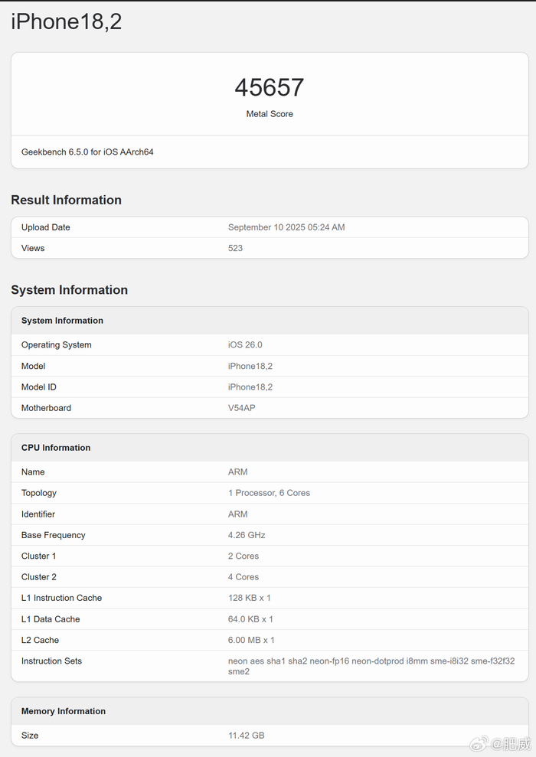Viewport: 536px width, 757px height.
Task: Click the Instruction Sets label
Action: (x=51, y=661)
